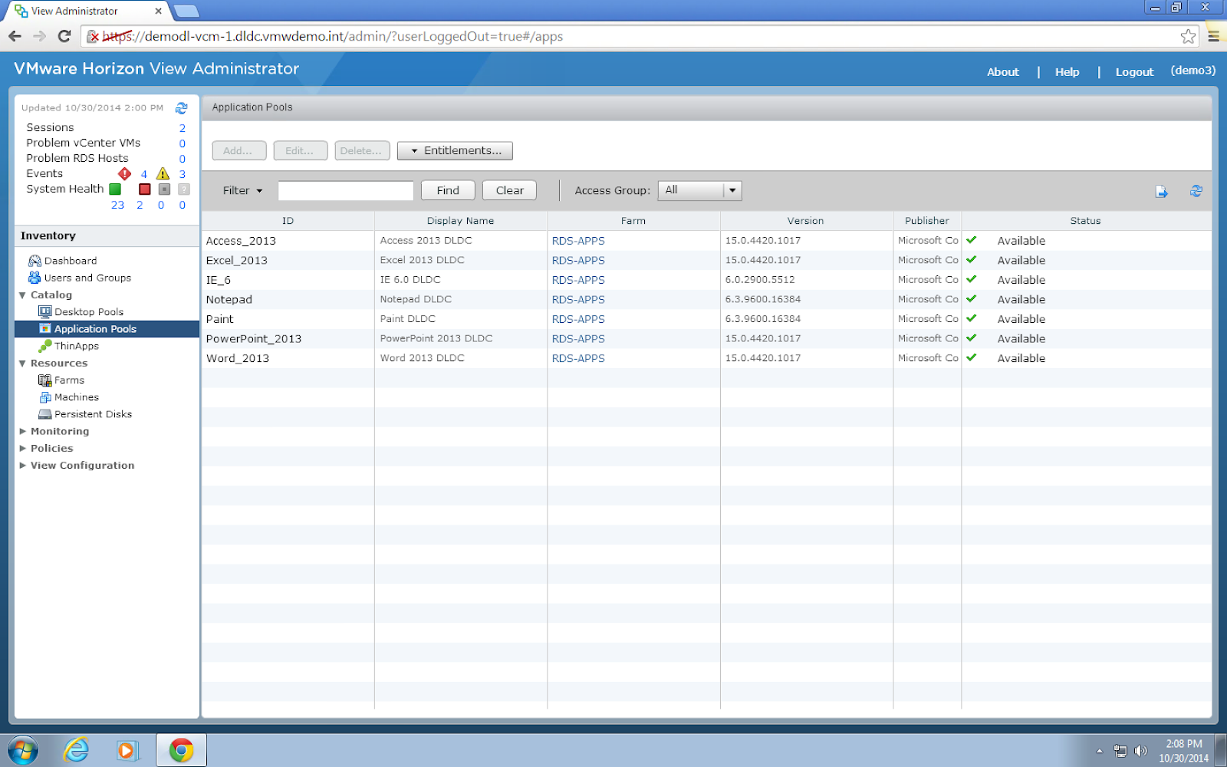Refresh the status summary panel
This screenshot has width=1227, height=767.
[x=182, y=108]
